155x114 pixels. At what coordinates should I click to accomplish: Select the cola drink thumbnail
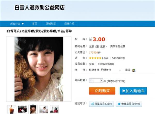(12, 109)
